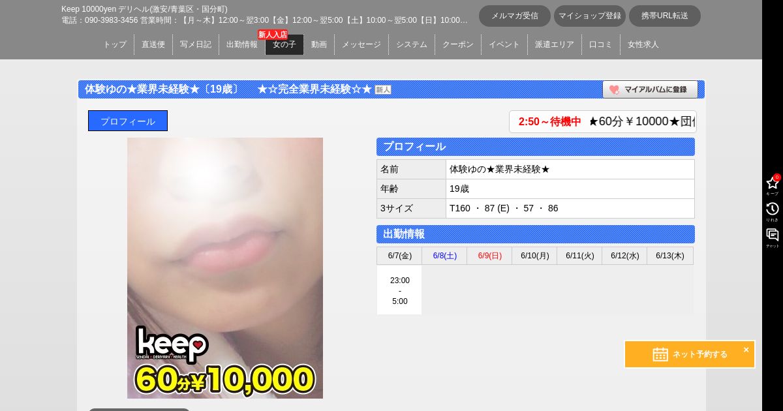Image resolution: width=783 pixels, height=411 pixels.
Task: Open the チャット chat bubble icon
Action: (x=773, y=235)
